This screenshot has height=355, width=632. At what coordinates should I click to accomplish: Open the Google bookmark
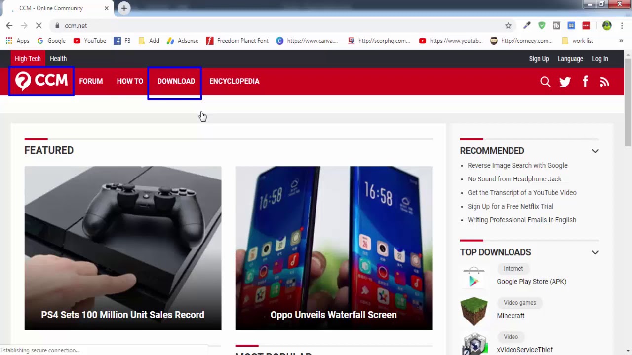click(x=51, y=41)
